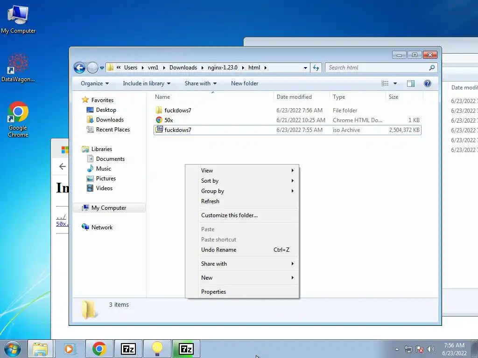Open Downloads in the Favorites list

click(x=105, y=120)
